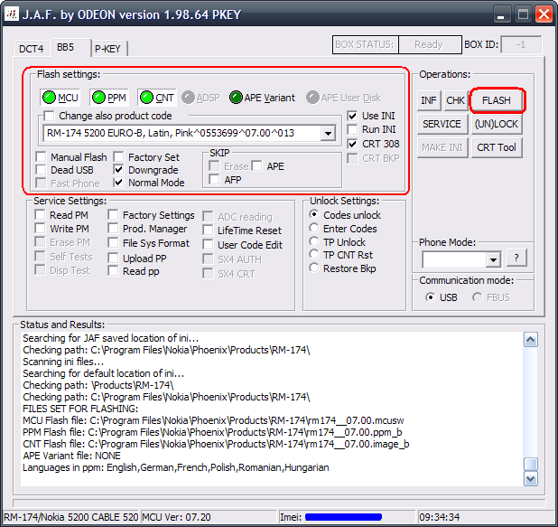Enable the Run INI checkbox

tap(352, 129)
